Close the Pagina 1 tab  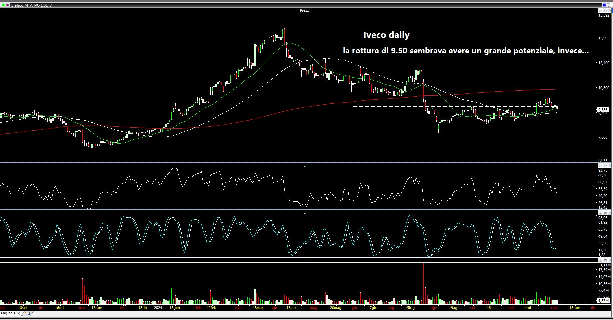pos(19,313)
